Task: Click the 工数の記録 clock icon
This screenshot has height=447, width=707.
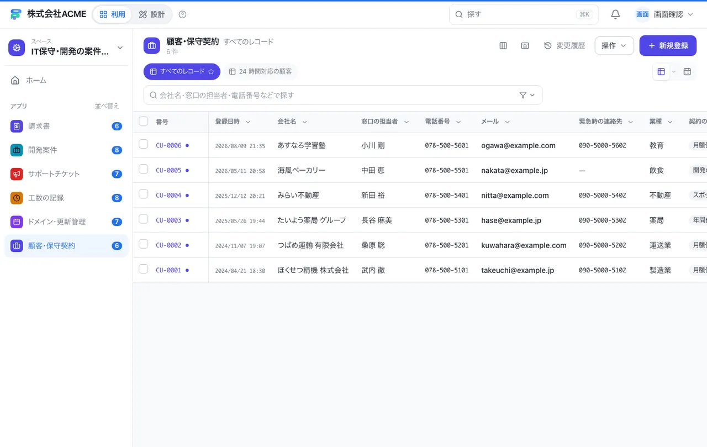Action: pyautogui.click(x=17, y=198)
